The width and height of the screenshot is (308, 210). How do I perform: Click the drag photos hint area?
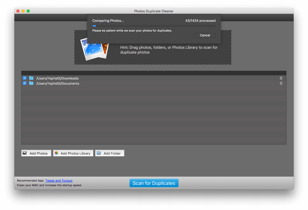pos(169,50)
